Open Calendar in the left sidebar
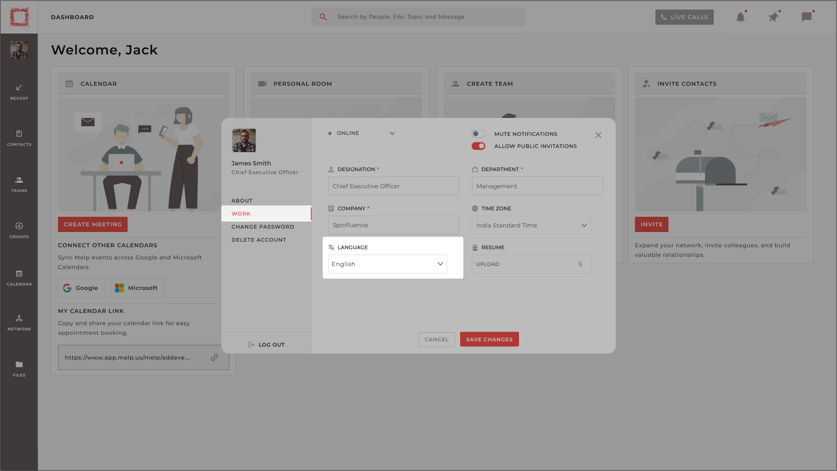This screenshot has width=837, height=471. point(19,278)
